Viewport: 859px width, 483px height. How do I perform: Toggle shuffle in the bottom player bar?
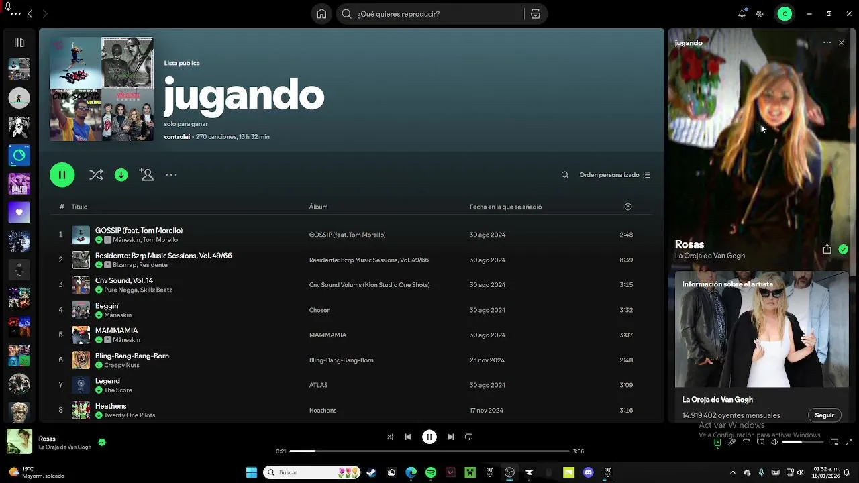(x=390, y=437)
